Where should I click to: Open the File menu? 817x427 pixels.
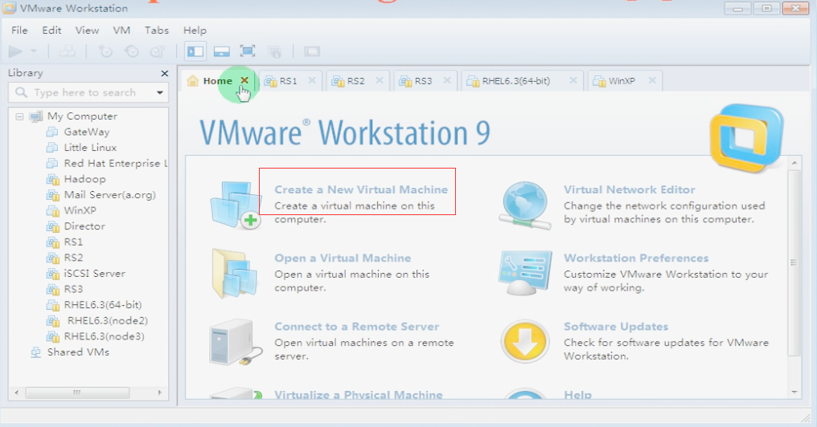pyautogui.click(x=19, y=31)
